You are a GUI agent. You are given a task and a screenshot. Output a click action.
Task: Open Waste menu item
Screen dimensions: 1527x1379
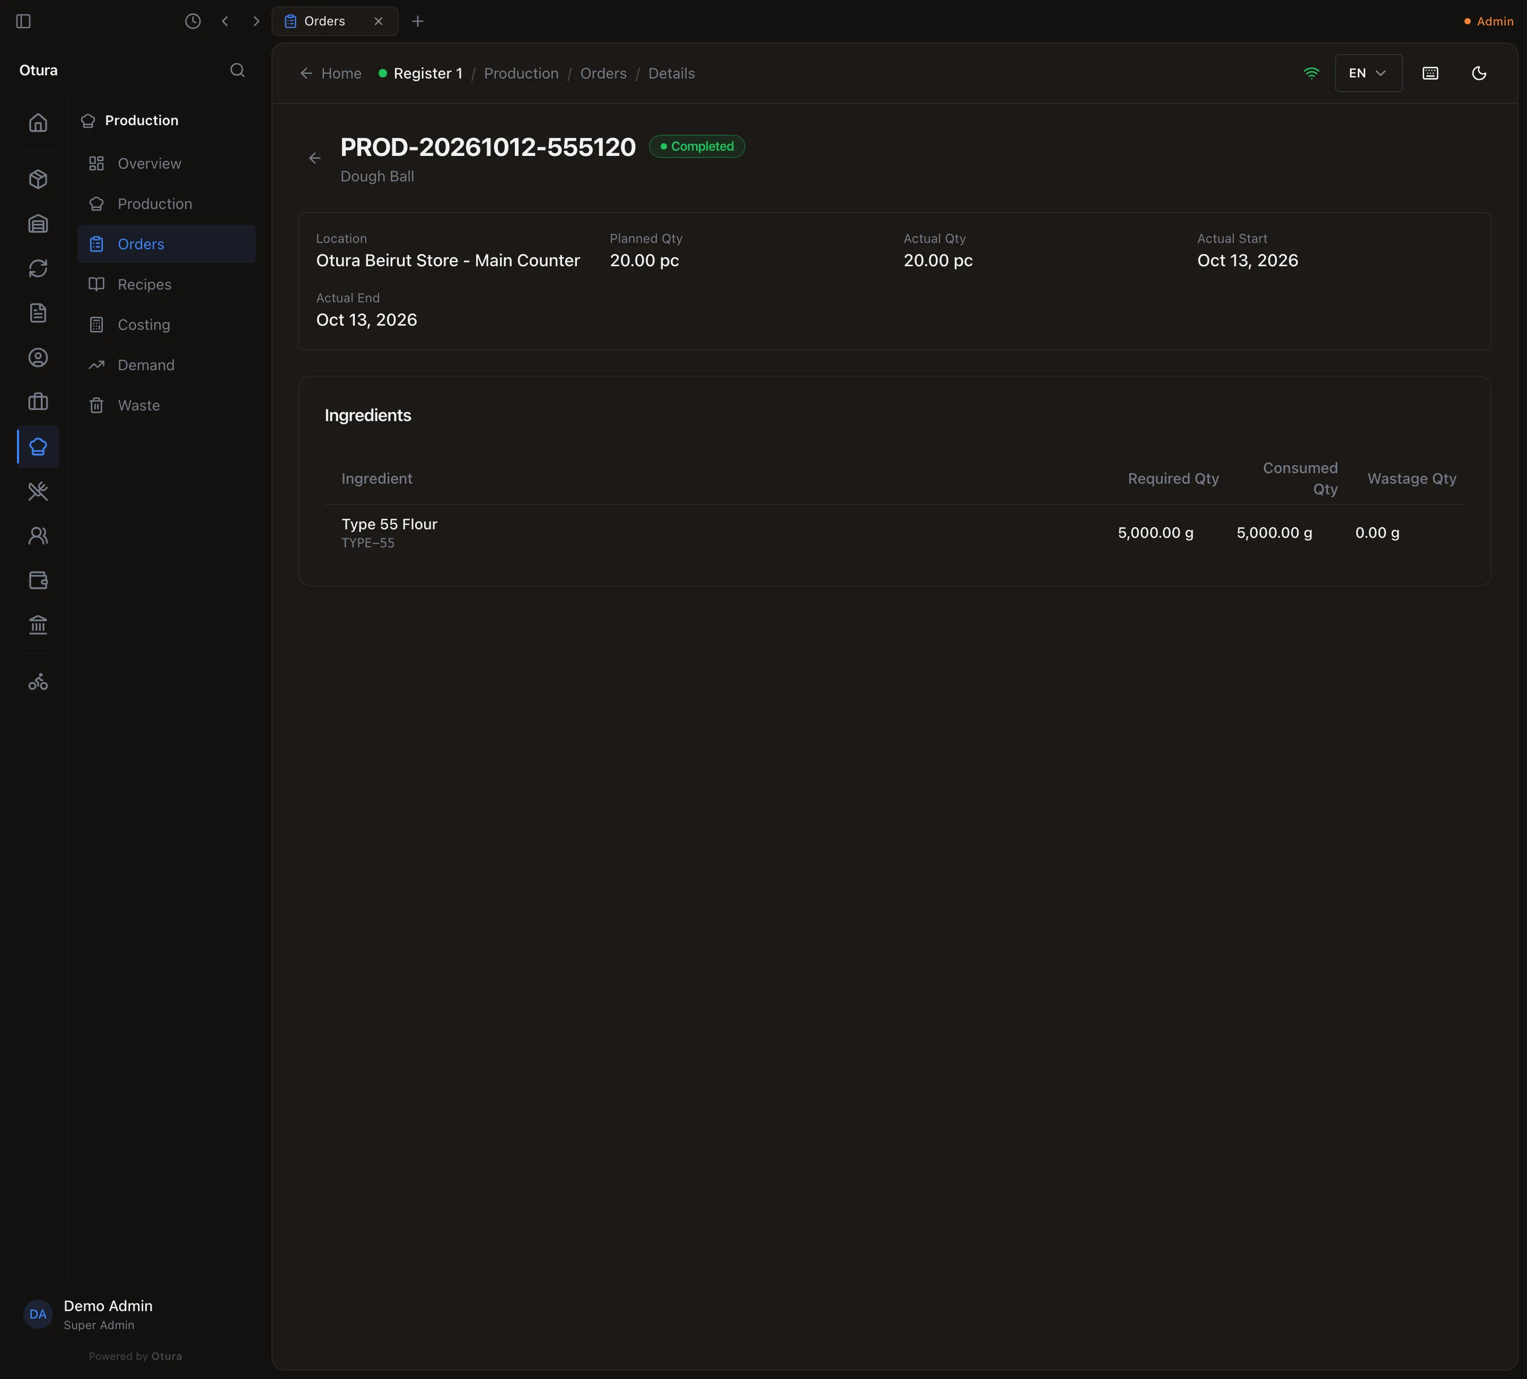(x=166, y=405)
